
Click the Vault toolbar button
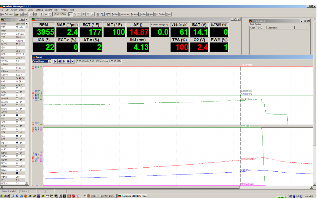pyautogui.click(x=168, y=14)
